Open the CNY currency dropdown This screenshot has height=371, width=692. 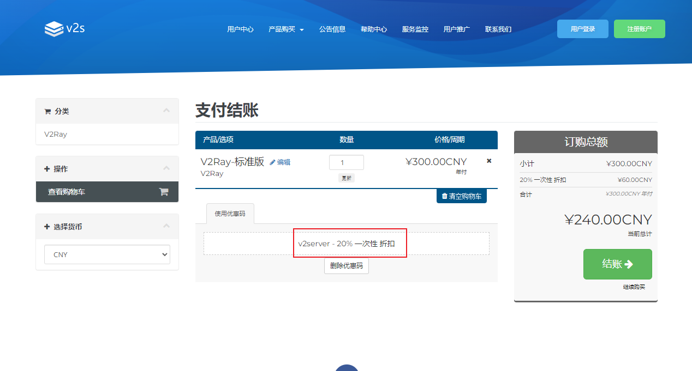(107, 254)
